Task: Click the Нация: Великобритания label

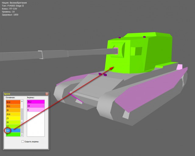Action: (14, 3)
